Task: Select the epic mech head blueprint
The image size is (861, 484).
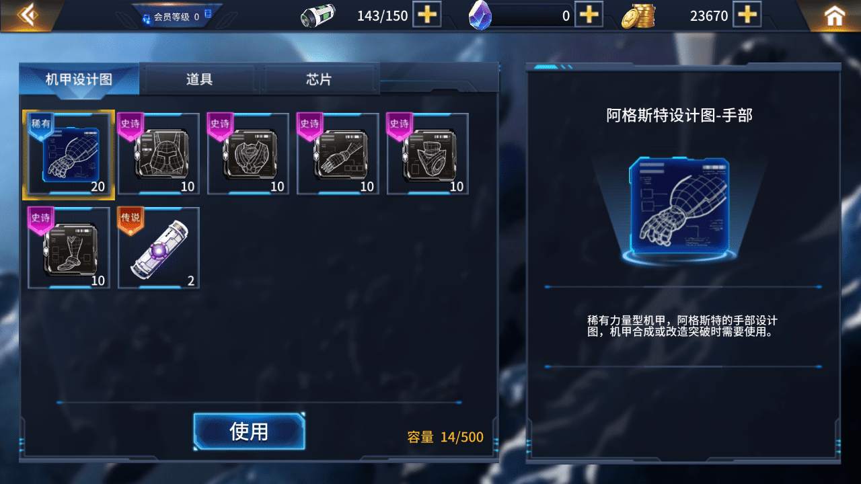Action: [159, 154]
